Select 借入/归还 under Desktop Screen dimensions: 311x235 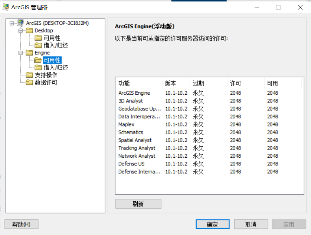tap(56, 45)
